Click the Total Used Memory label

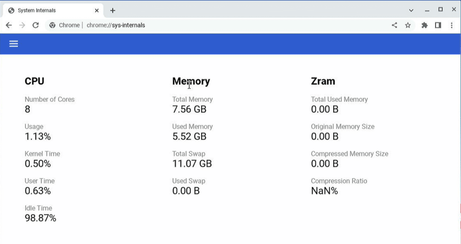pos(339,99)
